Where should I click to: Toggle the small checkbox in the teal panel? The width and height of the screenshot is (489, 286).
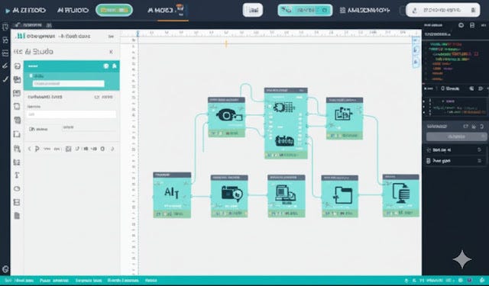click(x=31, y=76)
